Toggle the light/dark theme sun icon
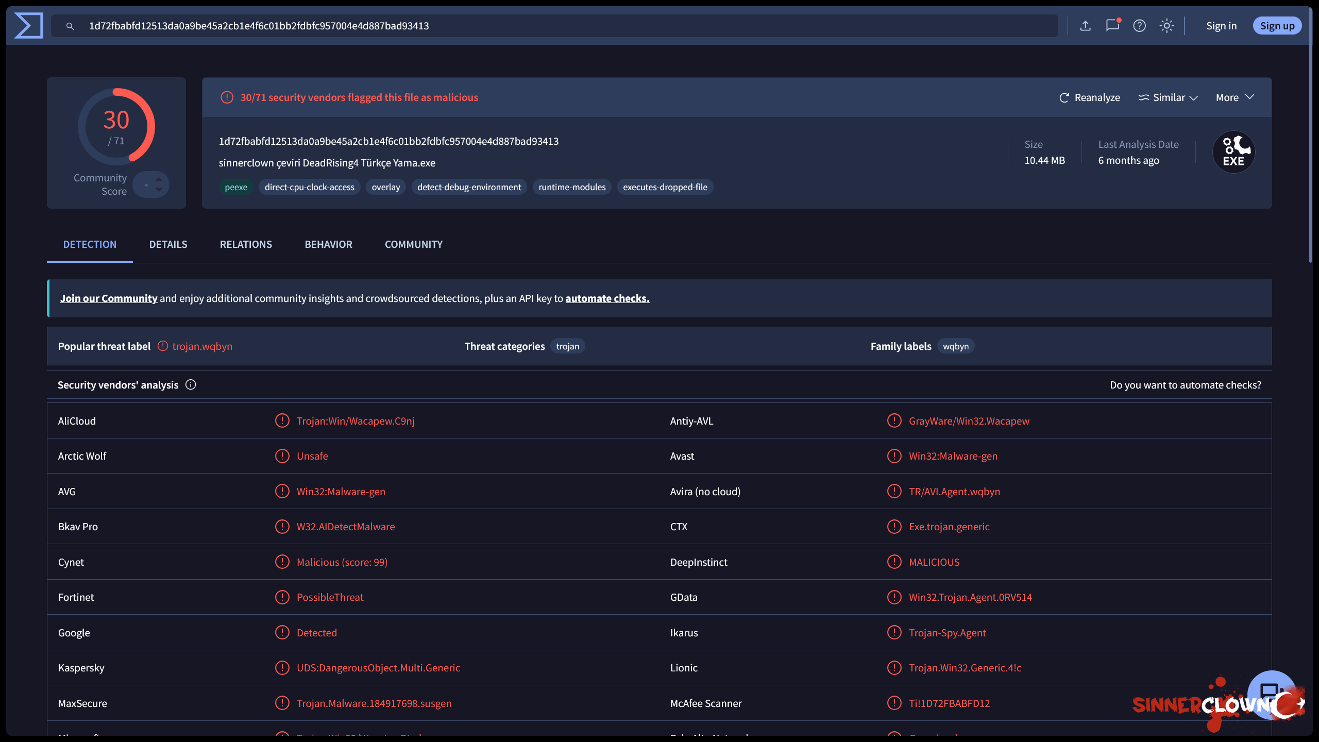Viewport: 1319px width, 742px height. (x=1167, y=26)
